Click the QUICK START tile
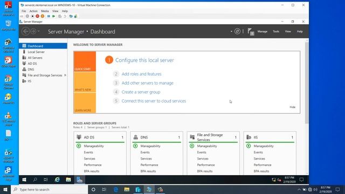This screenshot has width=345, height=194. click(x=85, y=61)
